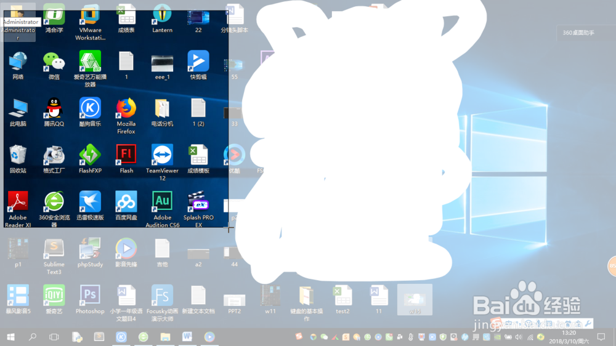Screen dimensions: 616x346
Task: Open the Lantern desktop shortcut
Action: click(162, 18)
